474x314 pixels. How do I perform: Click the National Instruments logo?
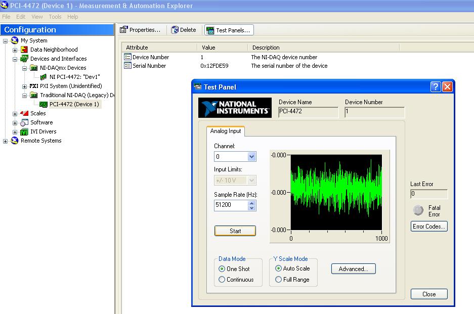pos(235,108)
